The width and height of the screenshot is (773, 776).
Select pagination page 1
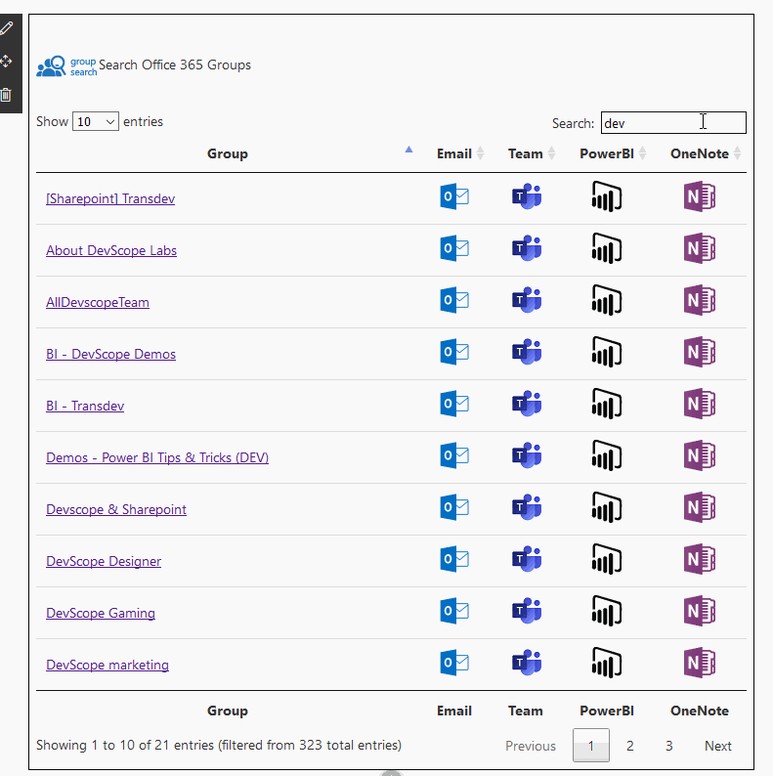click(591, 746)
